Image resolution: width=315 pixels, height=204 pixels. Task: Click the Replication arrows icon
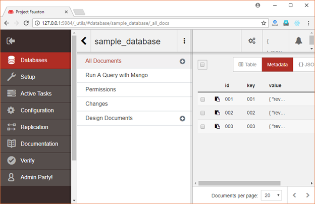pyautogui.click(x=11, y=127)
